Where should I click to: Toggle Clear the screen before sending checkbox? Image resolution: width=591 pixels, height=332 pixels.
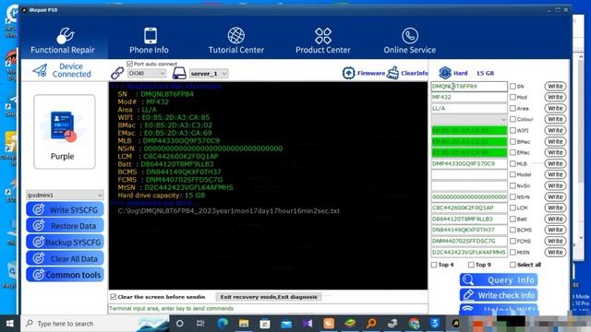[113, 297]
